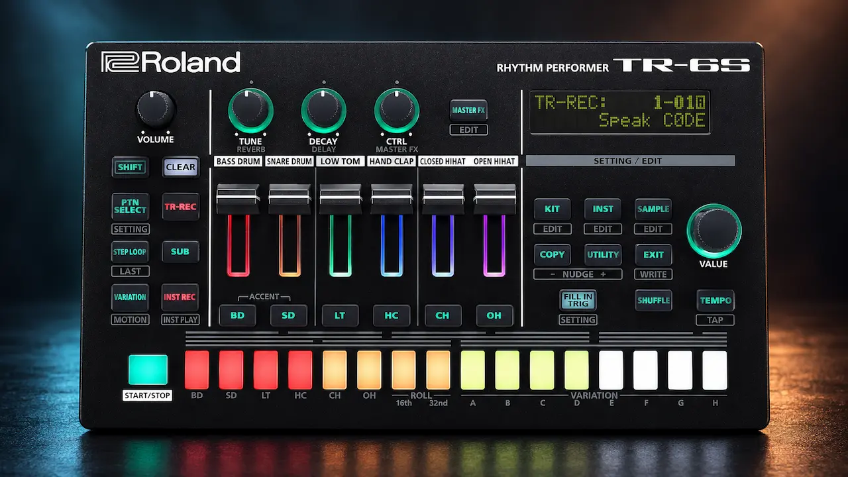Click the SNARE DRUM fader cap
The image size is (848, 477).
(289, 199)
